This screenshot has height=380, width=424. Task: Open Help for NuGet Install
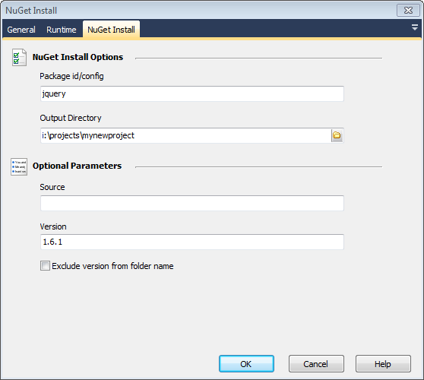(x=383, y=364)
